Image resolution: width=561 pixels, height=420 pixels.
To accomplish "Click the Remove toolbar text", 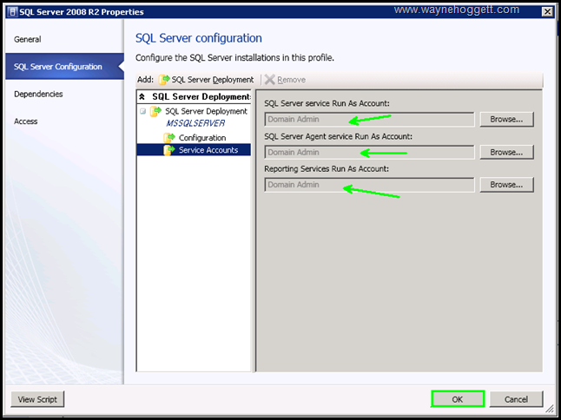I will point(291,80).
